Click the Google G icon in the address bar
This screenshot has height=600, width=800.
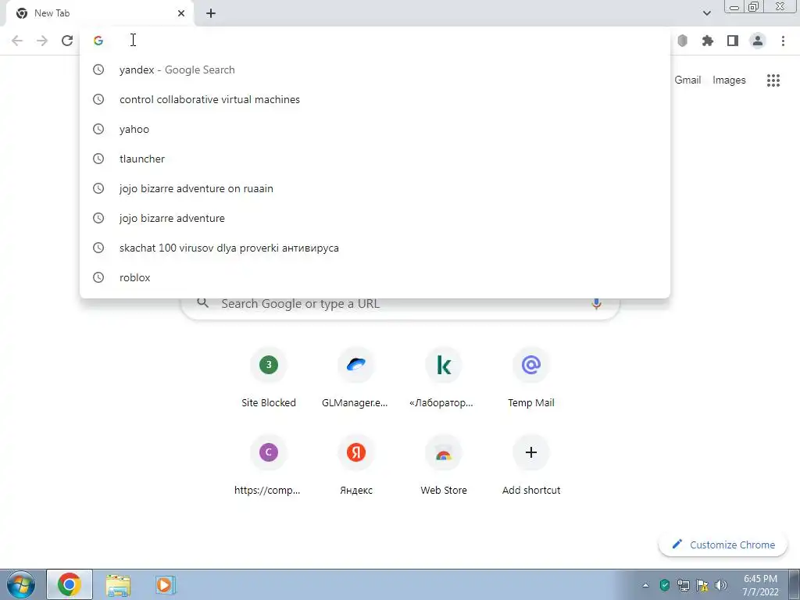point(98,41)
